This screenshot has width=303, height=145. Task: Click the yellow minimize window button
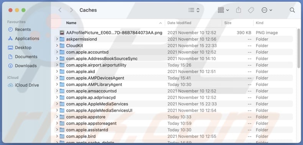(17, 10)
